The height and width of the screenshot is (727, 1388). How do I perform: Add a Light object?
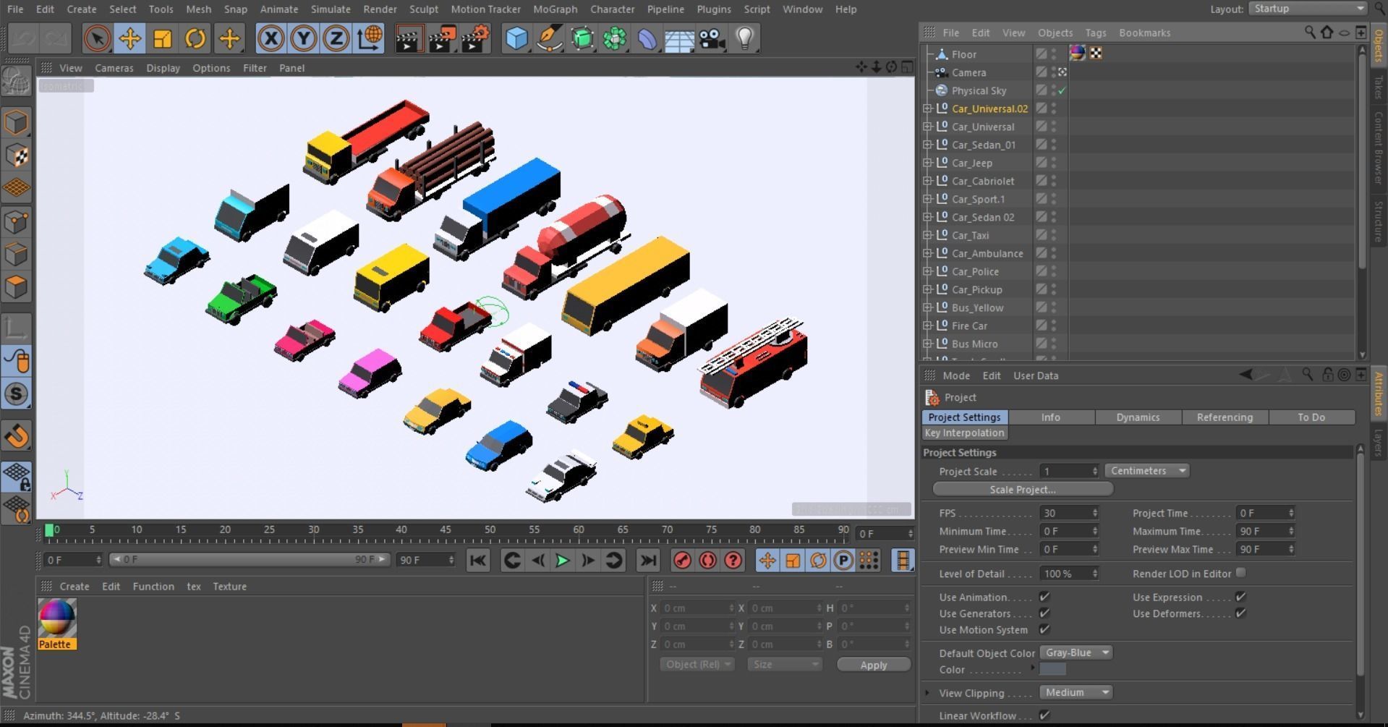[x=745, y=38]
